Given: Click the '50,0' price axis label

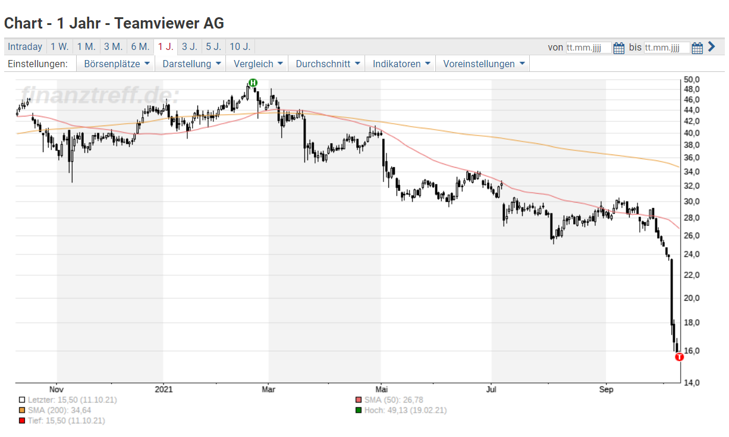Looking at the screenshot, I should pos(692,79).
